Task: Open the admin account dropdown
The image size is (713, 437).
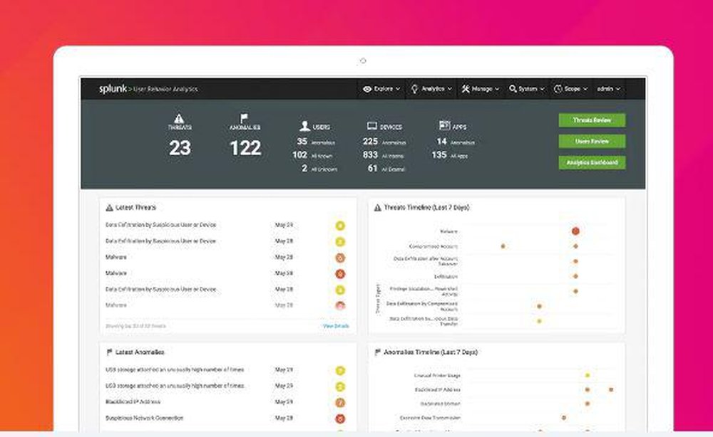Action: tap(608, 89)
